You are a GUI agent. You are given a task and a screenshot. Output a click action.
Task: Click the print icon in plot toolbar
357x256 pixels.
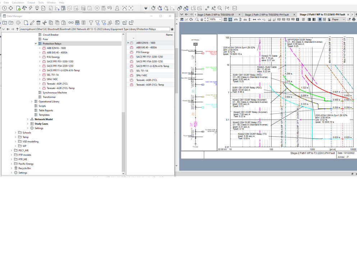pos(354,19)
